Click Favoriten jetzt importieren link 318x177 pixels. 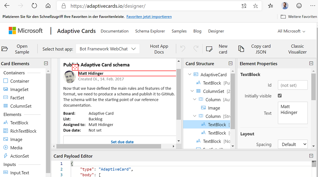(149, 17)
